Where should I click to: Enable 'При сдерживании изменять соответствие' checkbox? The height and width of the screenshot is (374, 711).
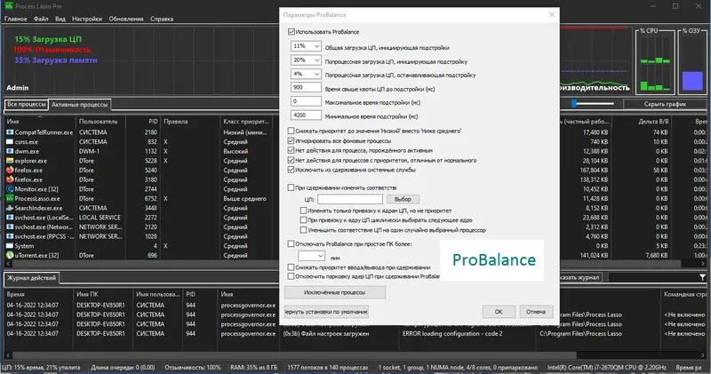[x=292, y=187]
